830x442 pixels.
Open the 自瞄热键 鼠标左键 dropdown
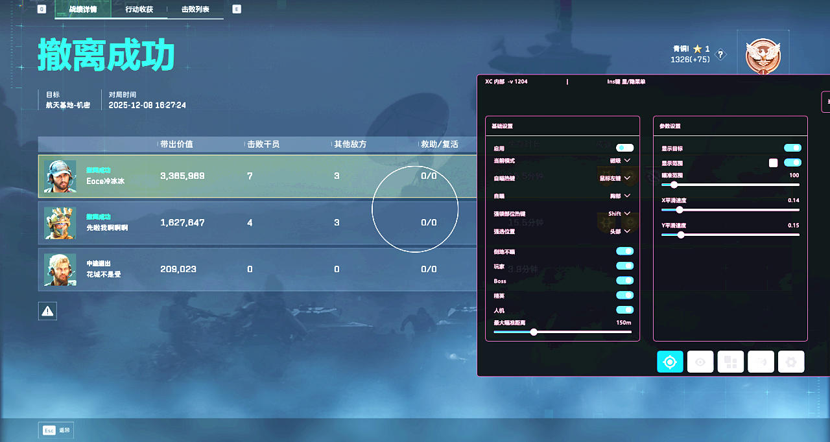611,178
